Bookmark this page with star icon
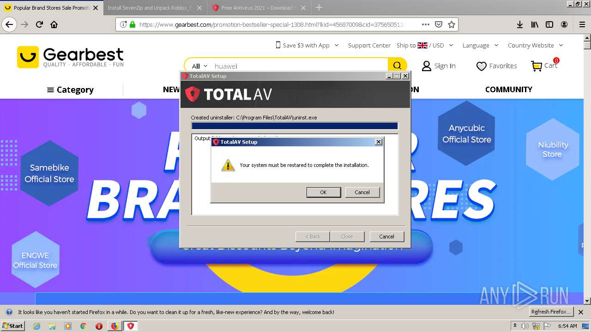Screen dimensions: 591x332 [x=452, y=24]
